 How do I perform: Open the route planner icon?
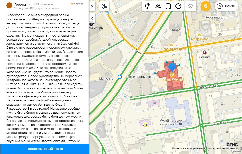(104, 6)
